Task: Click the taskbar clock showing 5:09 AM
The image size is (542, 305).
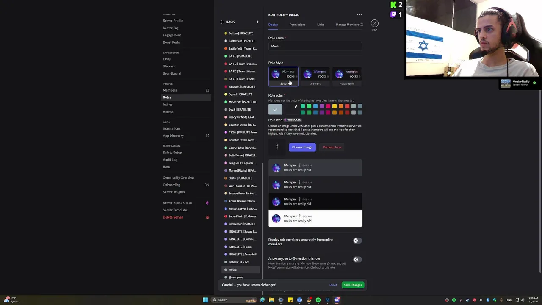Action: (x=533, y=300)
